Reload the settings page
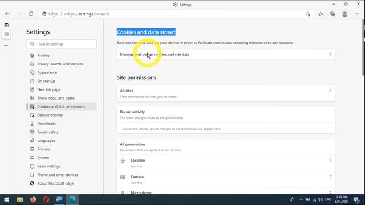Image resolution: width=365 pixels, height=205 pixels. coord(31,14)
